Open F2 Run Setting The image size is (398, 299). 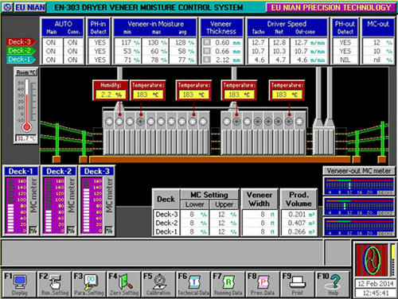tap(53, 284)
